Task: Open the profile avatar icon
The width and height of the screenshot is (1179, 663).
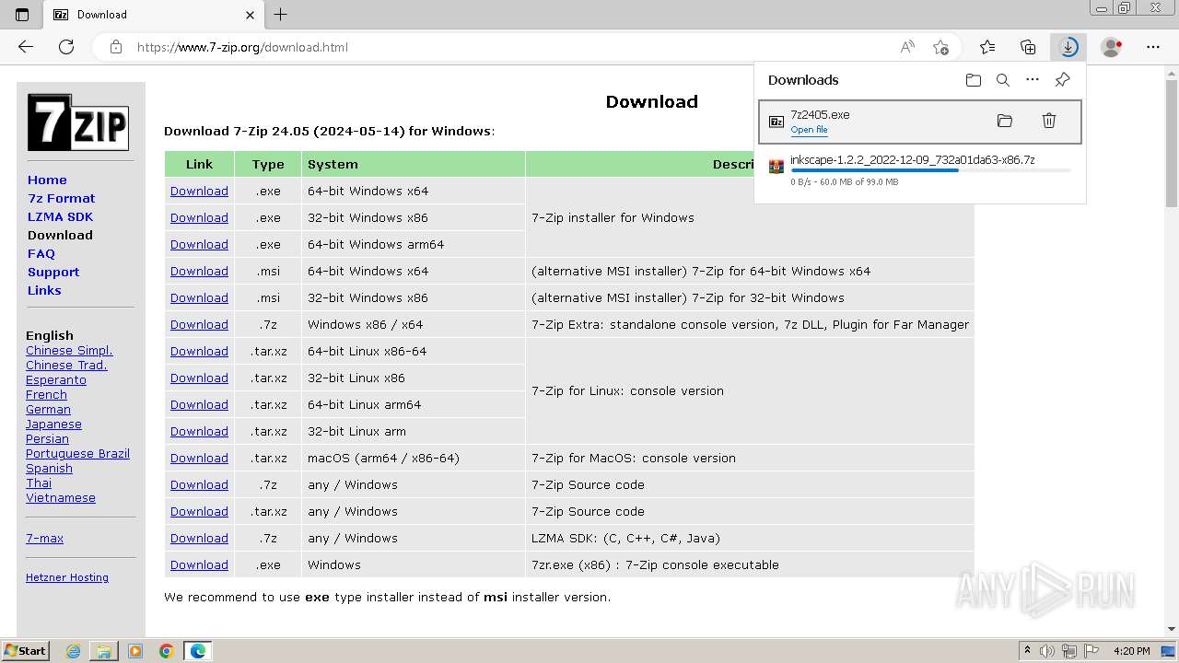Action: pos(1112,47)
